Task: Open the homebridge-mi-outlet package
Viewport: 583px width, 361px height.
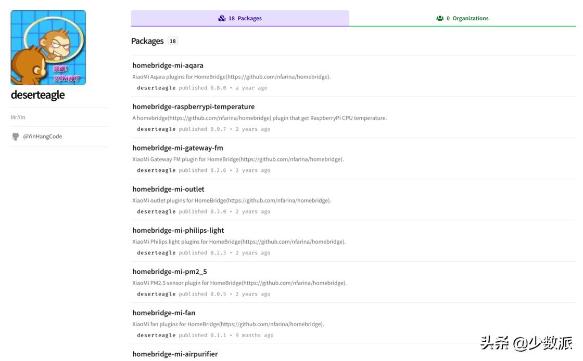Action: [x=168, y=189]
